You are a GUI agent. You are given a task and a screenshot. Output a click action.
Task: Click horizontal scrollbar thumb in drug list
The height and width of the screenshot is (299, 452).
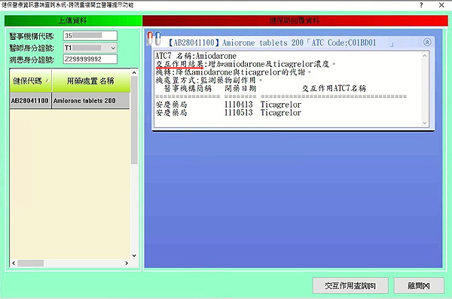31,263
